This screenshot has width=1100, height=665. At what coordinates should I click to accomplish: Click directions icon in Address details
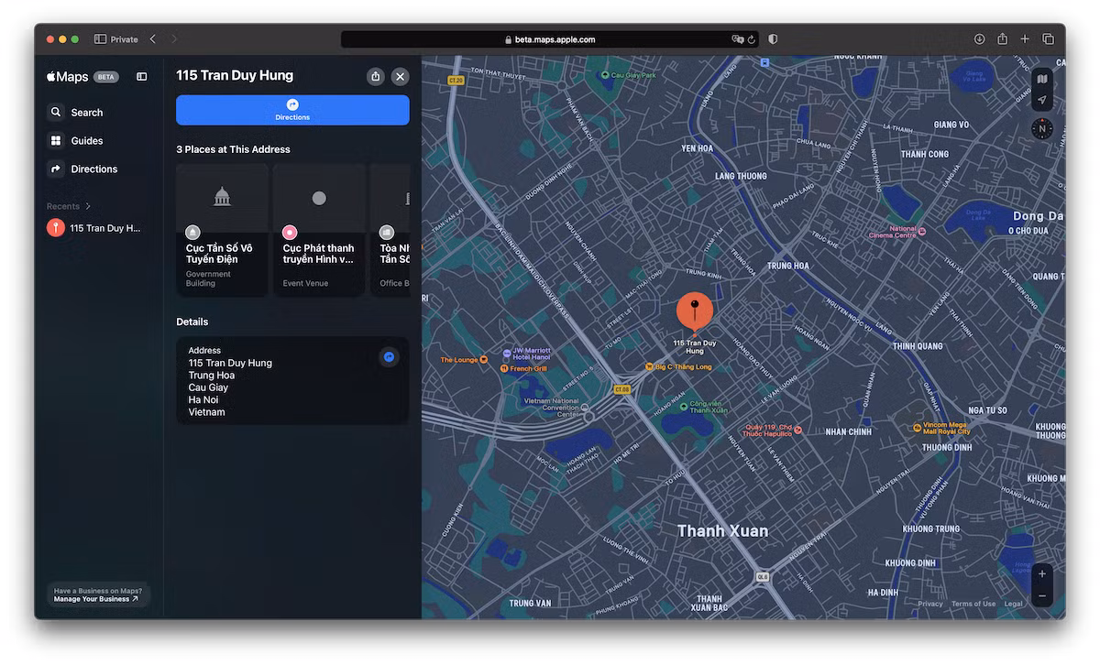pos(389,357)
